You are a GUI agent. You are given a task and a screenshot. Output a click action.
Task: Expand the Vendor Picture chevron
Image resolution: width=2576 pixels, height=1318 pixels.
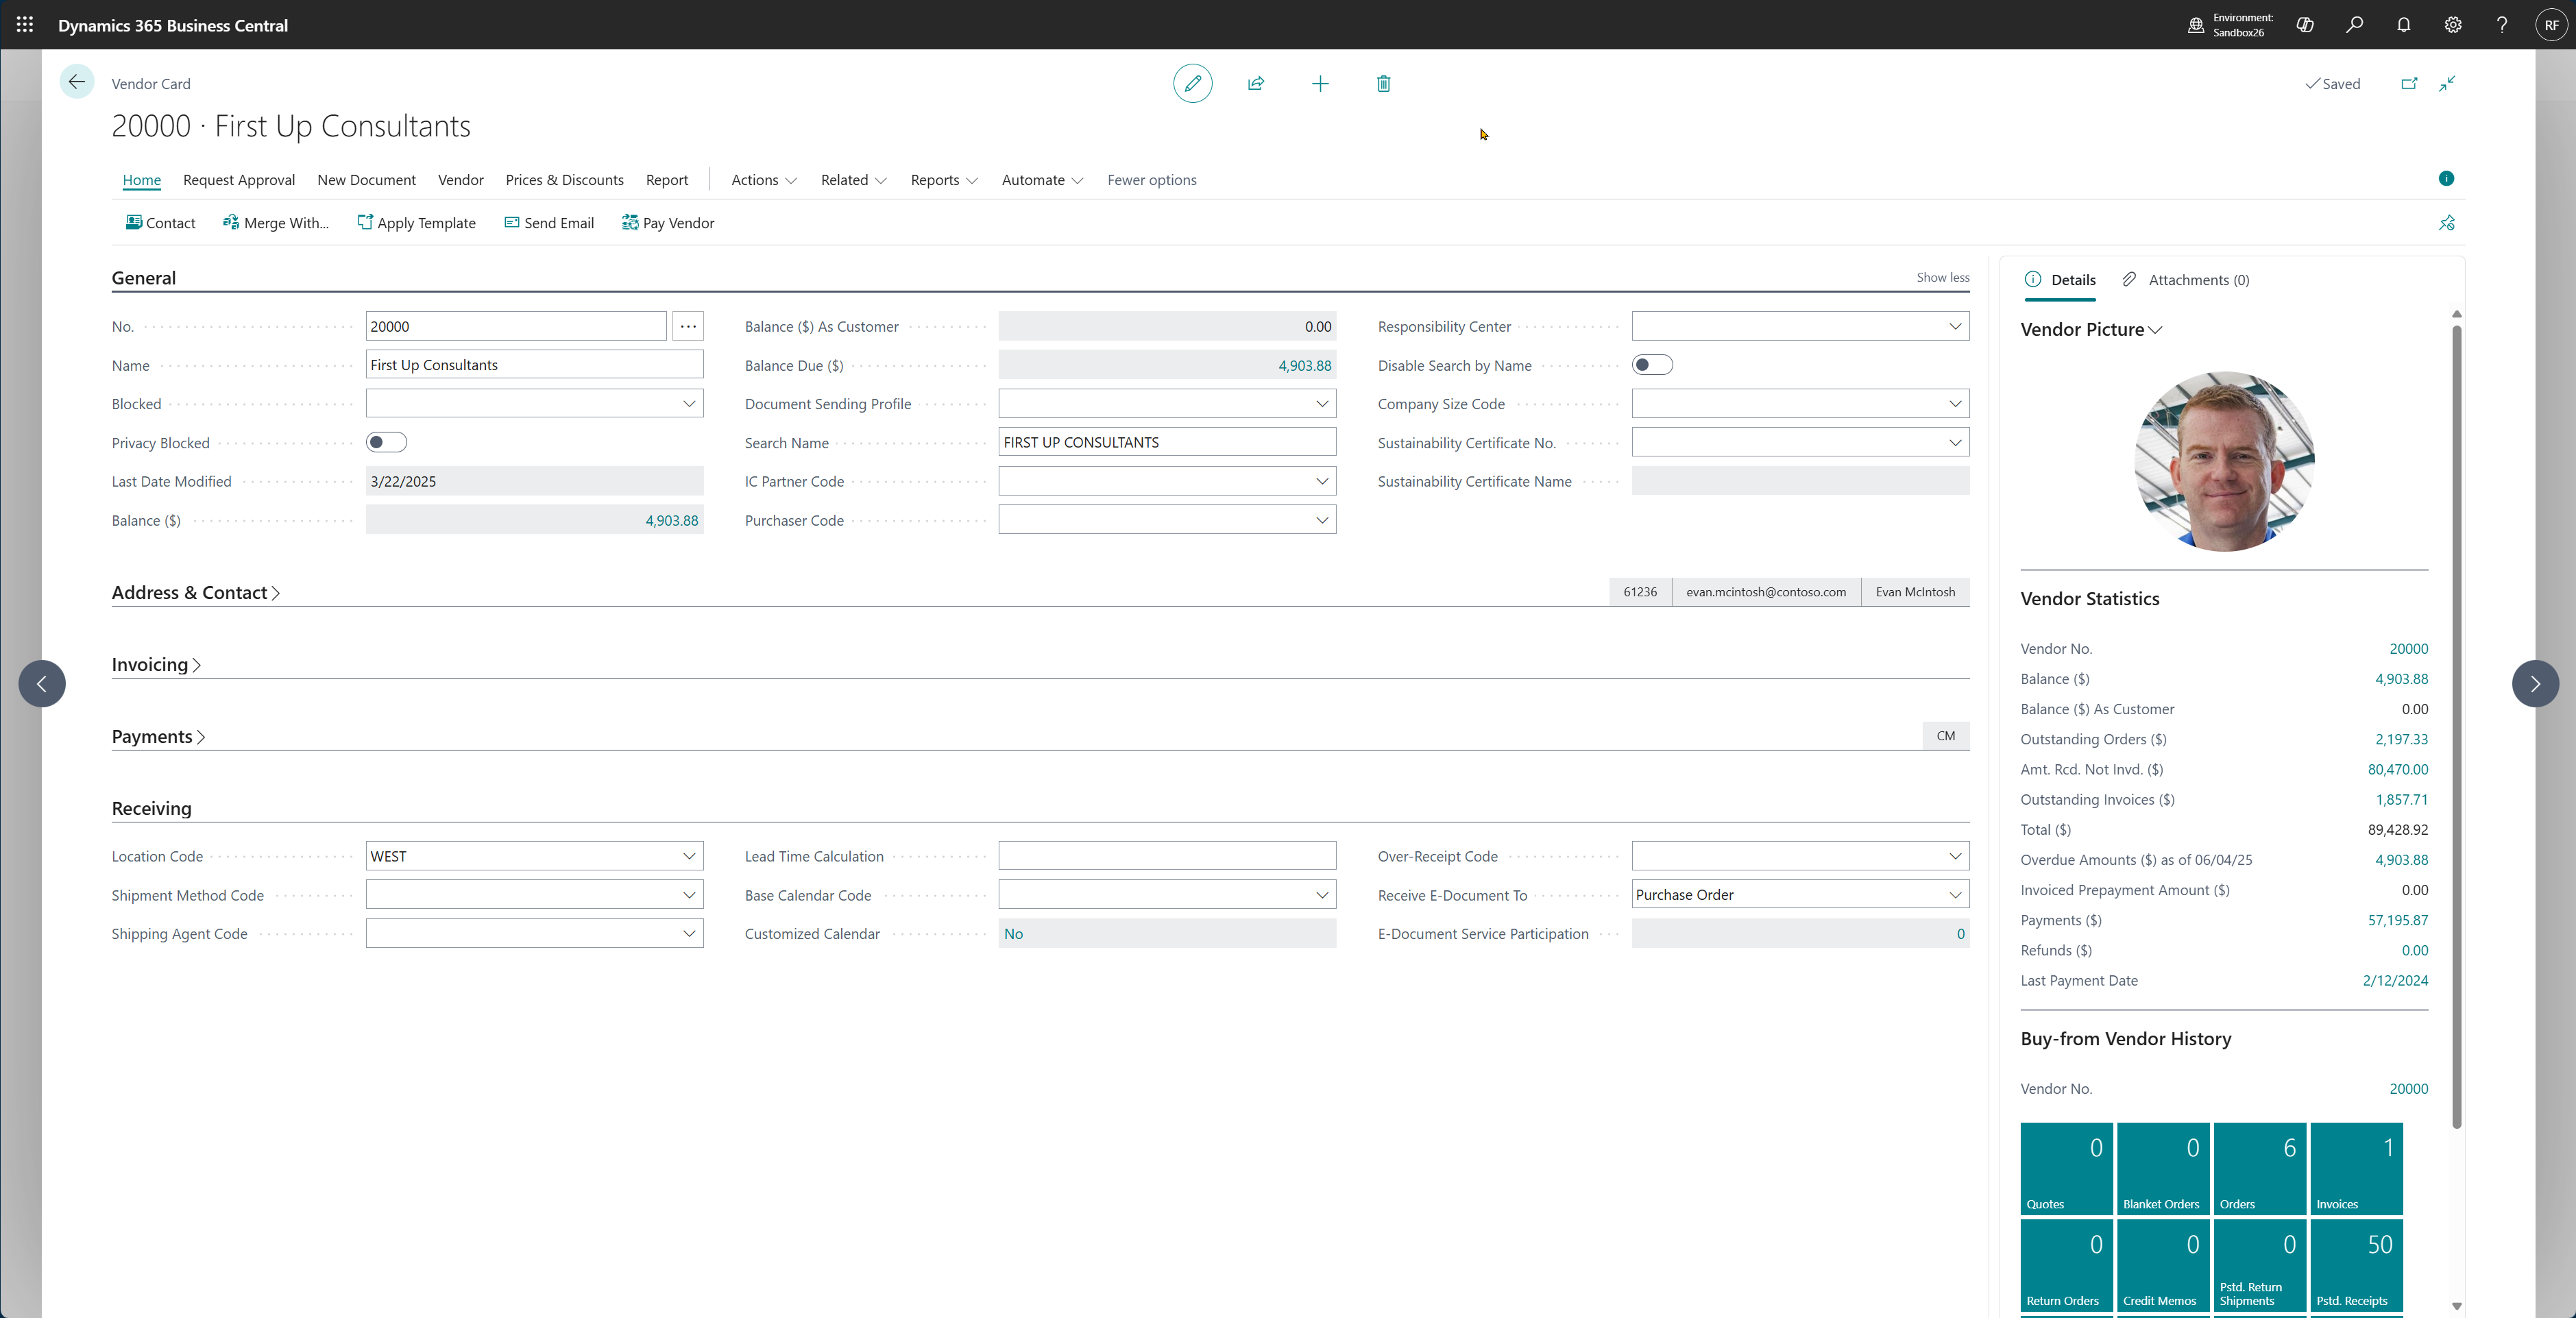[2155, 330]
